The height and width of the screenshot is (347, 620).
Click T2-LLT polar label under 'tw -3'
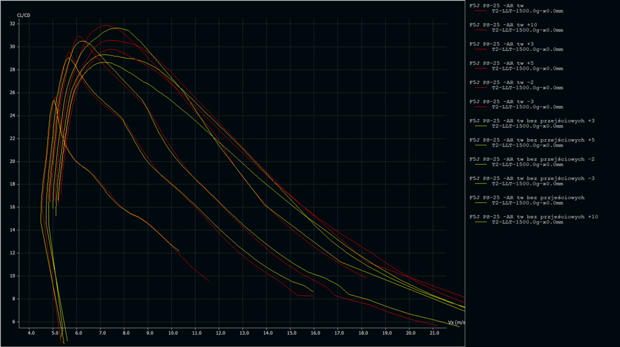[527, 107]
